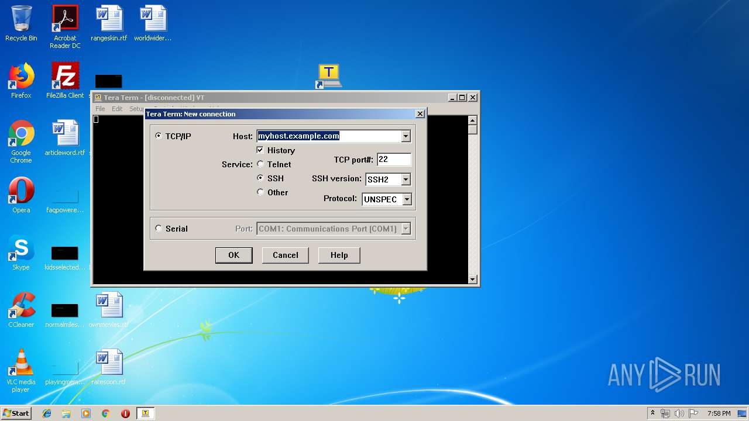Open Action Center flag icon
The width and height of the screenshot is (749, 421).
coord(693,413)
